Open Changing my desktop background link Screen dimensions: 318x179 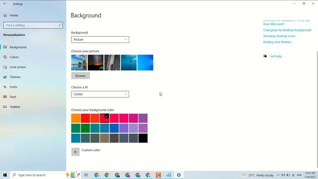(287, 30)
